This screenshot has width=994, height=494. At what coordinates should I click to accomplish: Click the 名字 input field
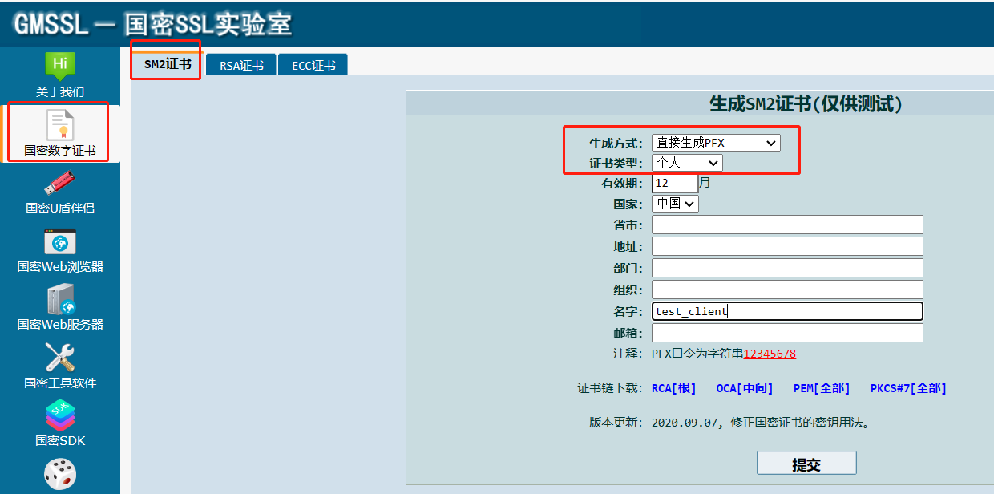point(786,310)
